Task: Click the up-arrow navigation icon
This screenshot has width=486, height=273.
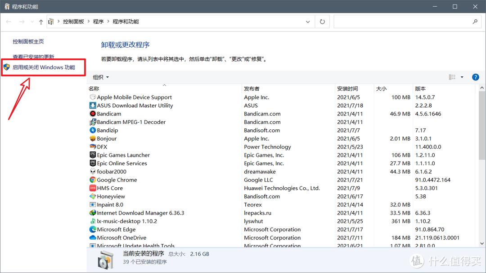Action: [40, 21]
